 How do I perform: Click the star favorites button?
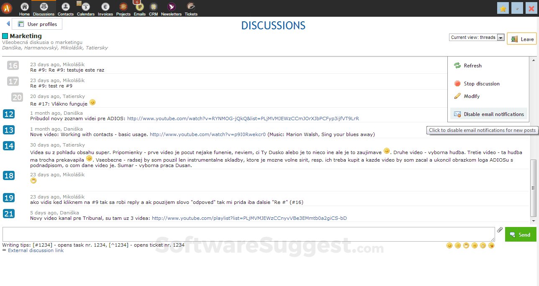(503, 8)
